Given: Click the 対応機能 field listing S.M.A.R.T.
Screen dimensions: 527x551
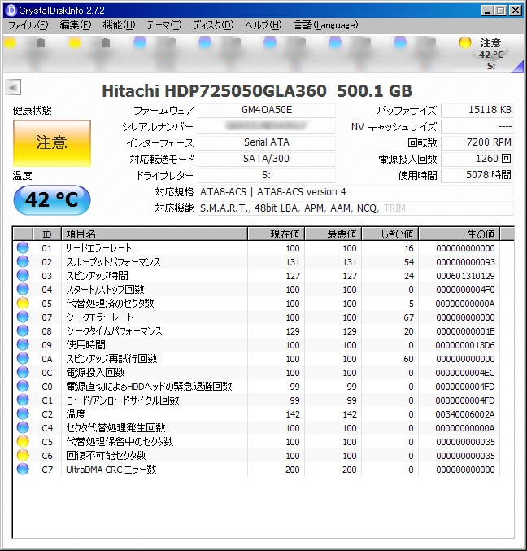Looking at the screenshot, I should (x=355, y=208).
